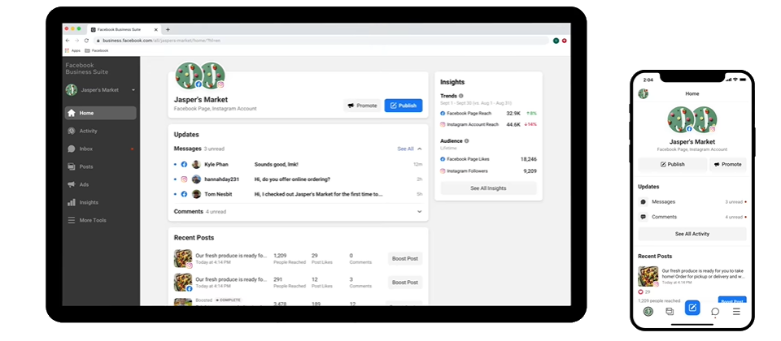Open Home in the desktop sidebar

click(101, 113)
